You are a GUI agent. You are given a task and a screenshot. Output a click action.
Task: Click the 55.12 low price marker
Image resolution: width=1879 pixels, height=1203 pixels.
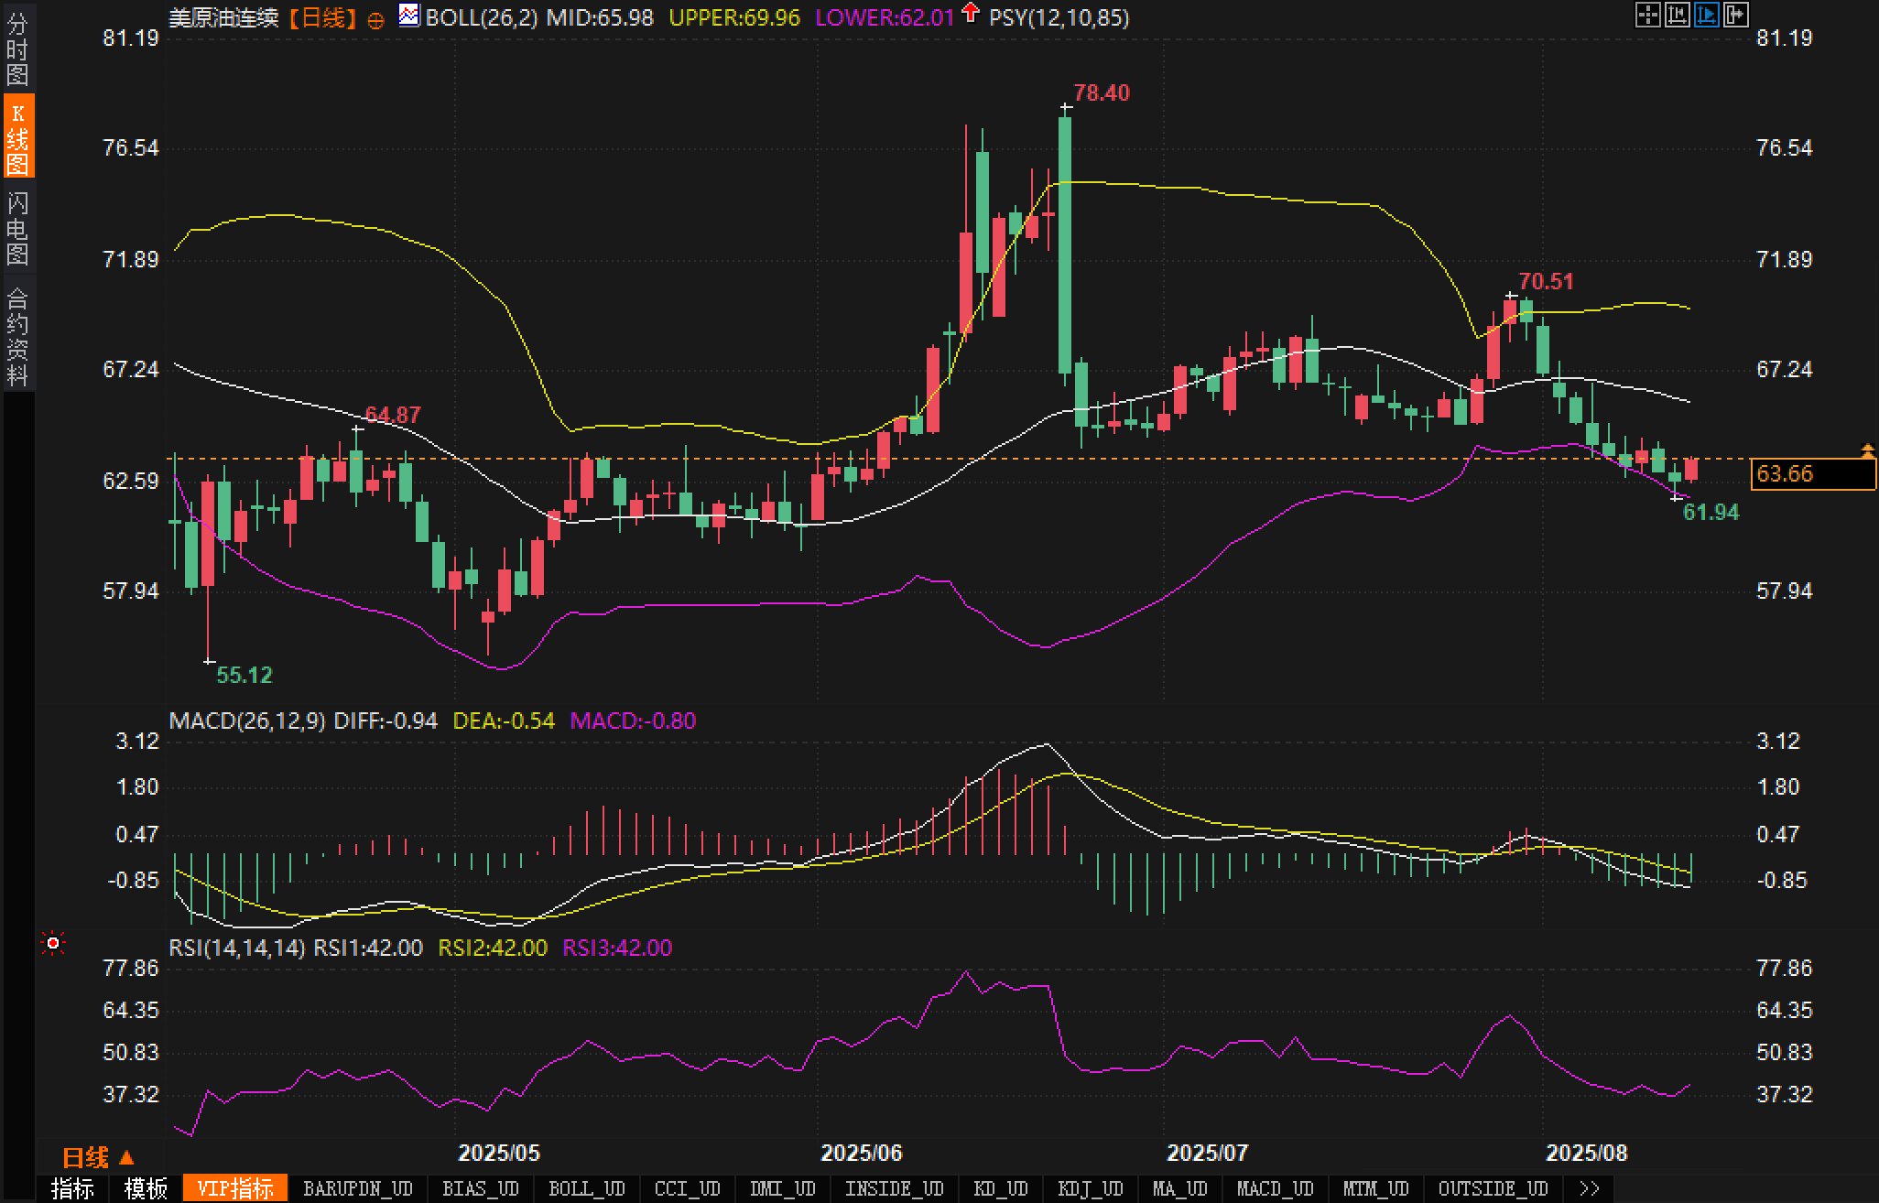click(x=244, y=675)
